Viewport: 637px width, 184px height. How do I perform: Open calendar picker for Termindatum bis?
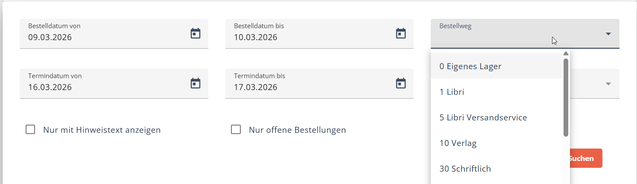401,83
